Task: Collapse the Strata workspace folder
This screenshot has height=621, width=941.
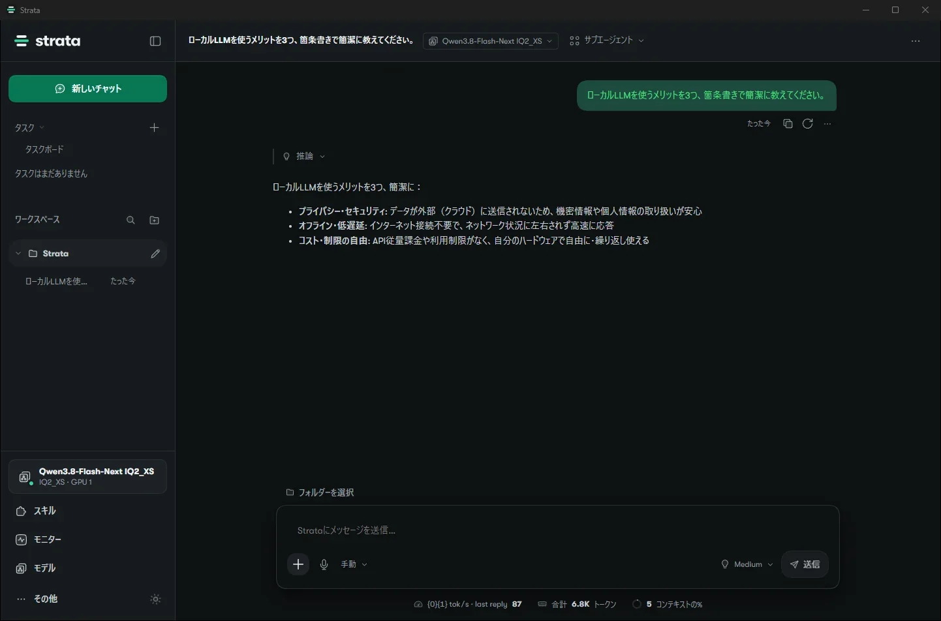Action: click(18, 254)
